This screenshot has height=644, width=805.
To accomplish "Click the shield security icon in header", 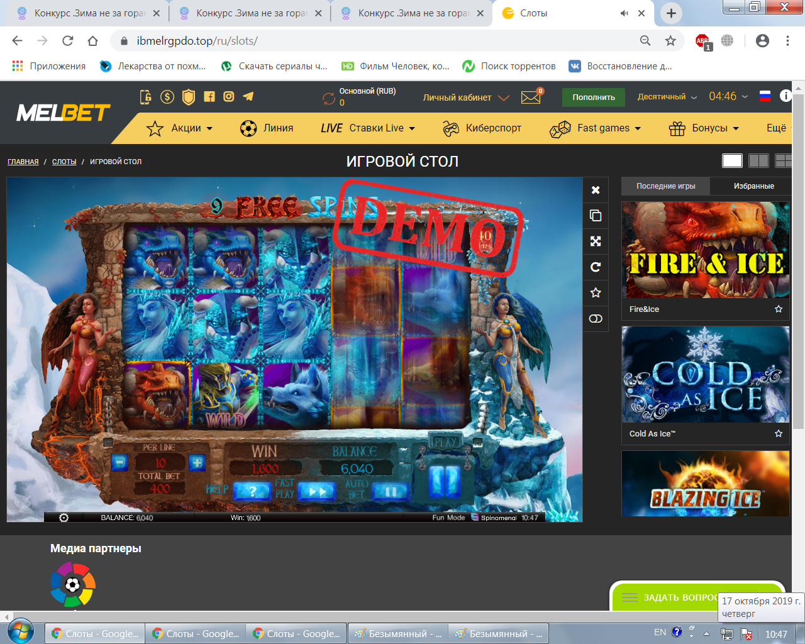I will (x=188, y=97).
